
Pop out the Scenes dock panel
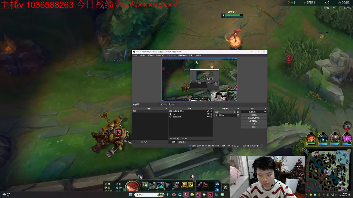pos(167,109)
